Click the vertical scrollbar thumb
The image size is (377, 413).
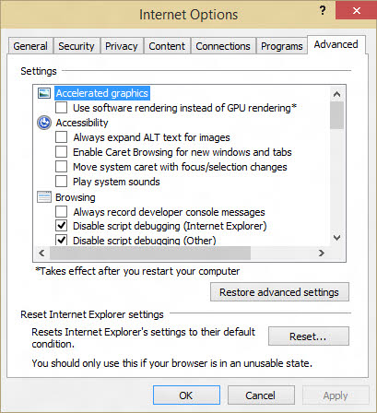coord(336,115)
